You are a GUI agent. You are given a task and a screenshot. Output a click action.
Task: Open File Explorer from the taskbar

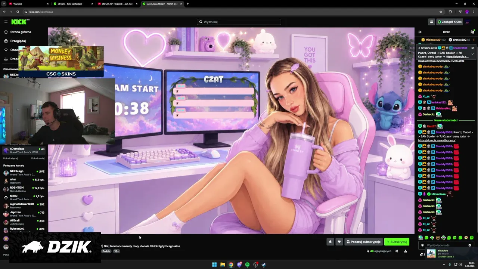223,265
